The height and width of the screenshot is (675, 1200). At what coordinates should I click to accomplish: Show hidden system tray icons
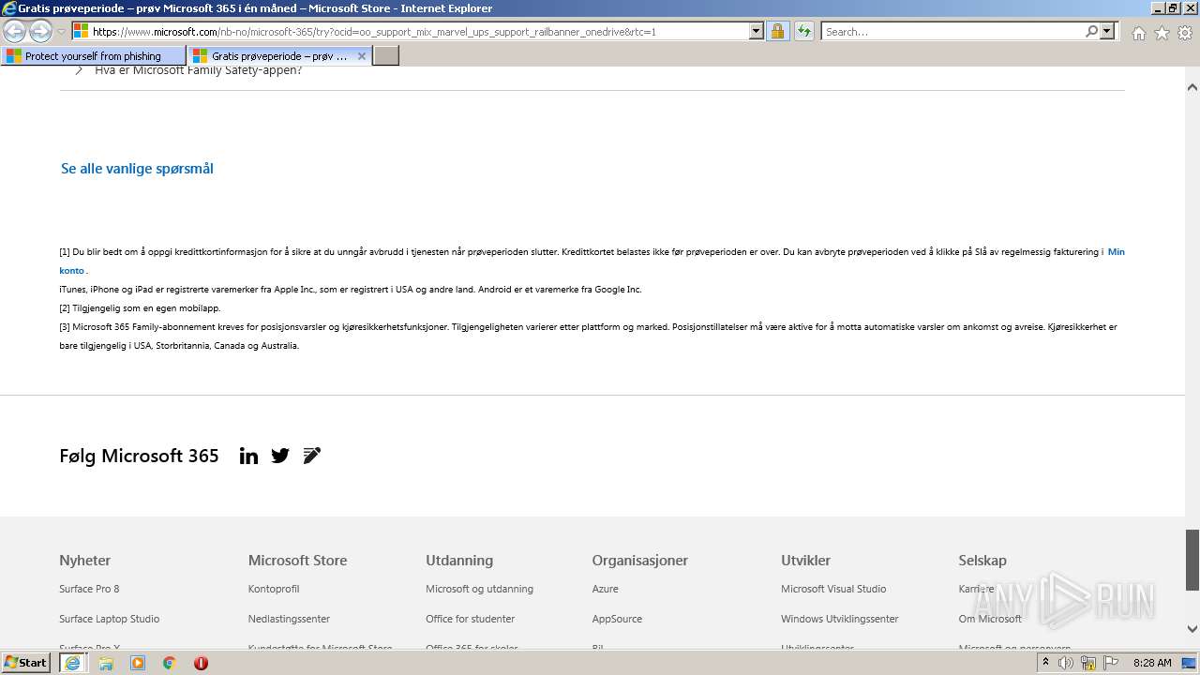click(1045, 663)
